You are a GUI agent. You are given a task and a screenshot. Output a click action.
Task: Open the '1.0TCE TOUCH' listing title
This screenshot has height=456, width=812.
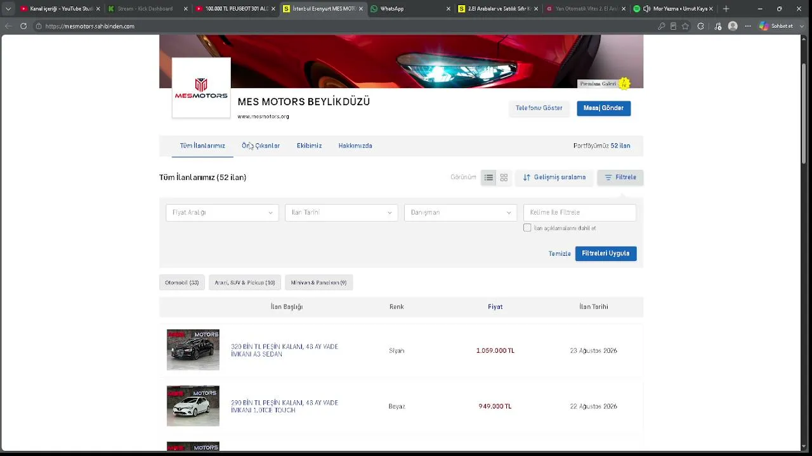point(284,407)
